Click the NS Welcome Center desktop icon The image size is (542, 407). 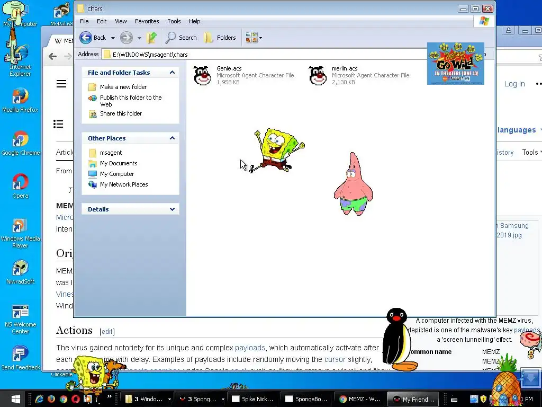click(20, 319)
